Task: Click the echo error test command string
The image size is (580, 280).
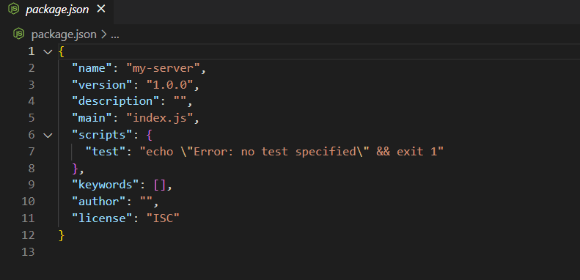Action: tap(292, 152)
